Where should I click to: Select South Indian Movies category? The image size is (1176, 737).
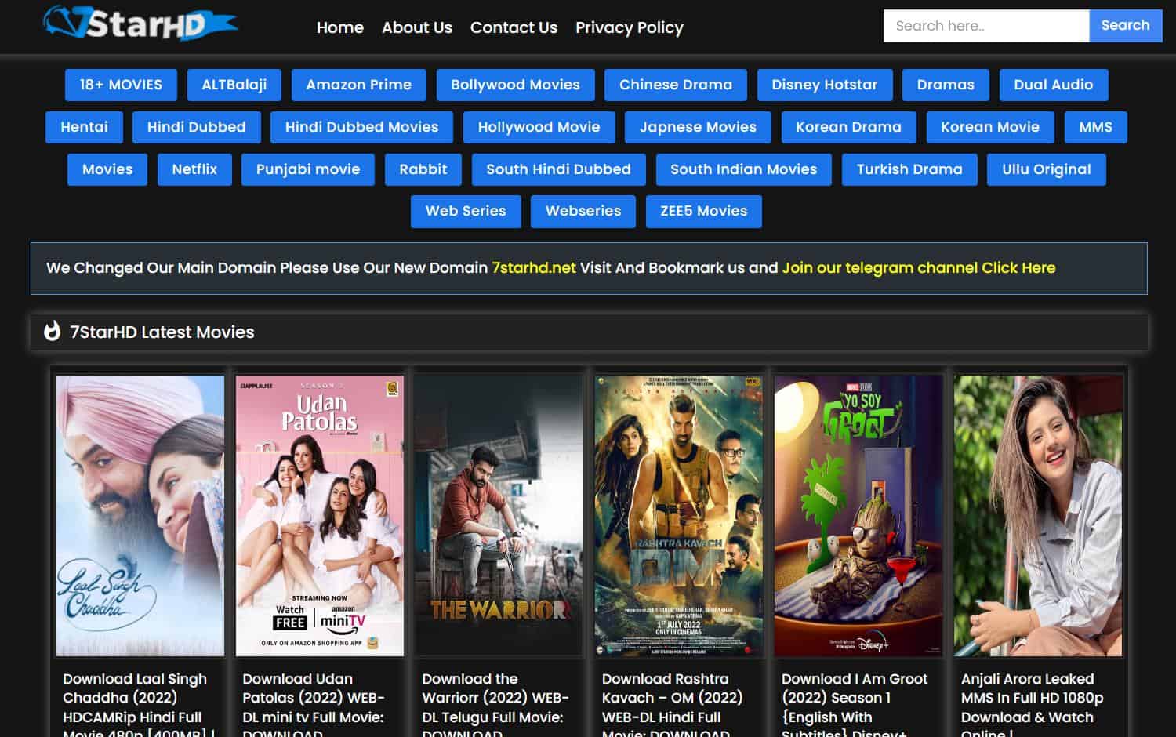(x=743, y=169)
